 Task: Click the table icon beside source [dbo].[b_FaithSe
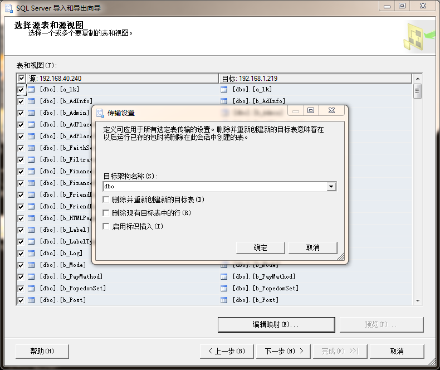click(x=31, y=148)
